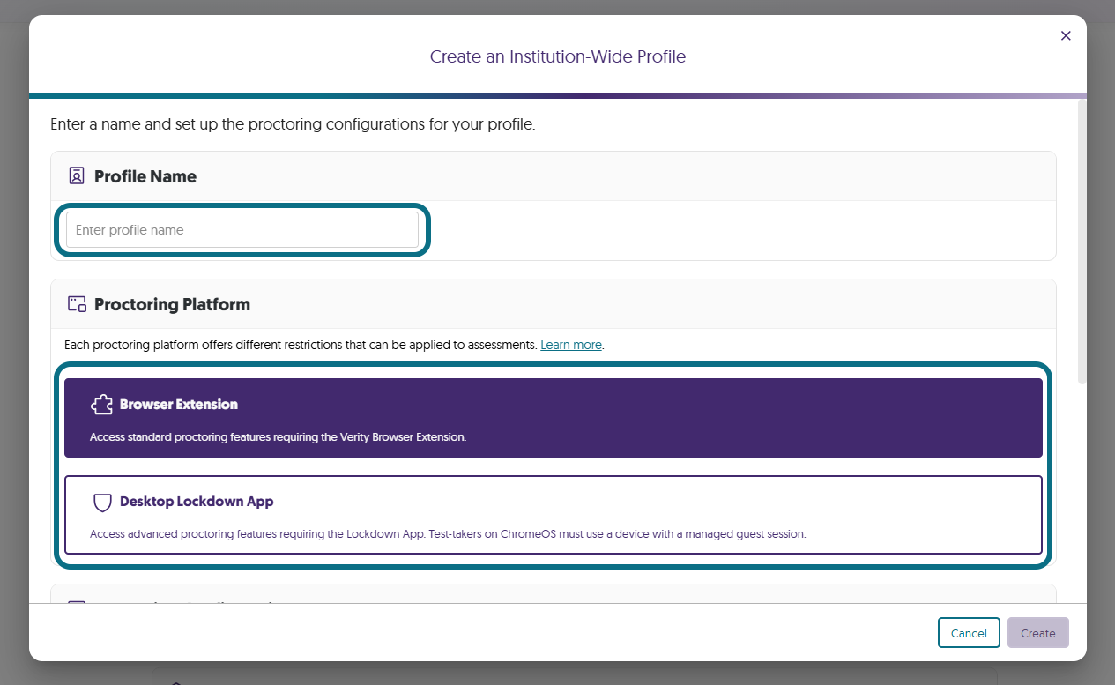
Task: Open the Learn more link
Action: pyautogui.click(x=571, y=345)
